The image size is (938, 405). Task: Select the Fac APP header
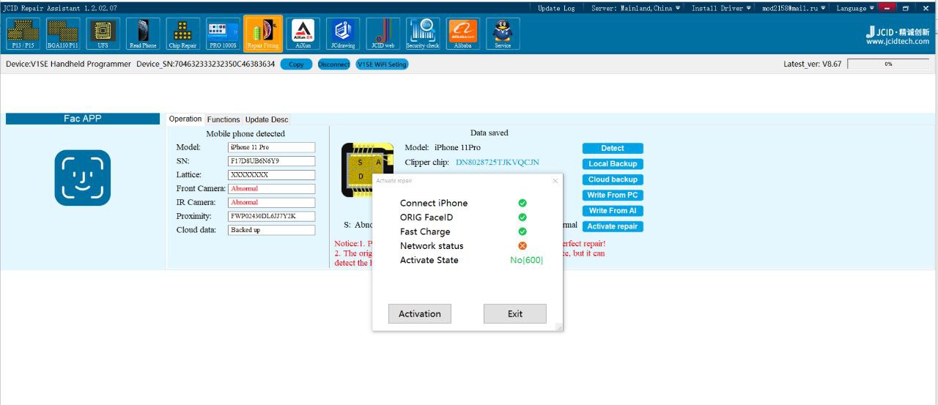pyautogui.click(x=82, y=119)
